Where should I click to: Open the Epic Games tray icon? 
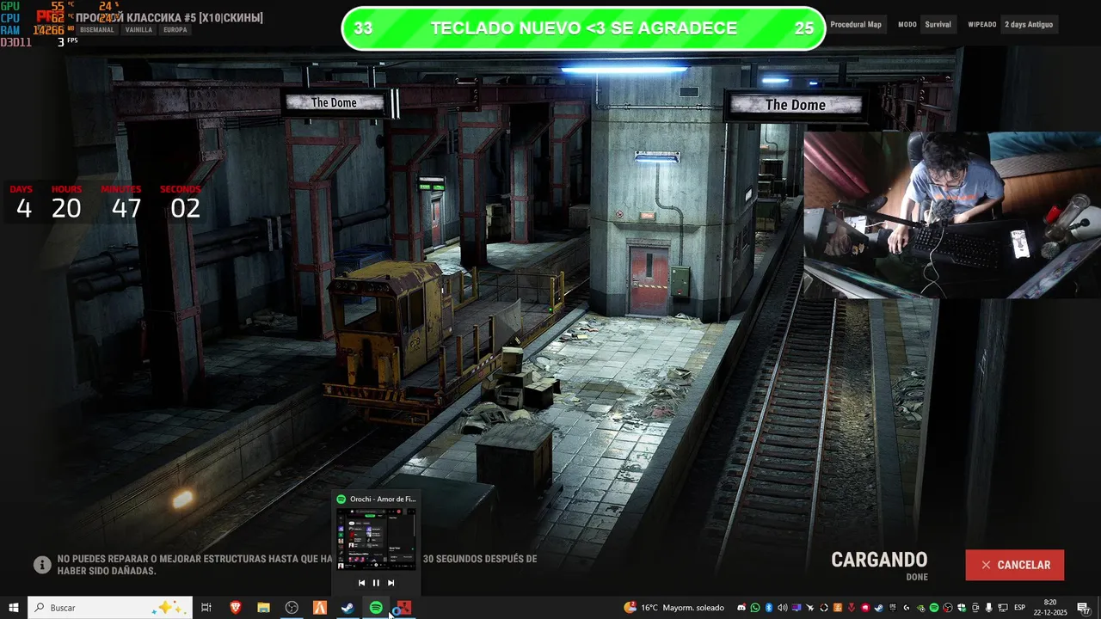coord(893,608)
